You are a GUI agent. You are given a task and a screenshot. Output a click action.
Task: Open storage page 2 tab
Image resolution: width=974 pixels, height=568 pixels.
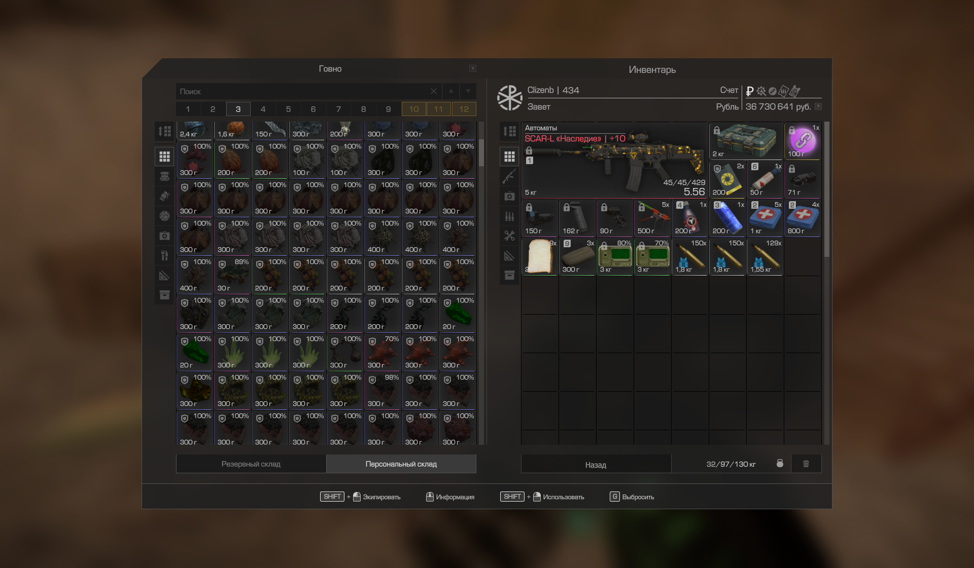213,109
